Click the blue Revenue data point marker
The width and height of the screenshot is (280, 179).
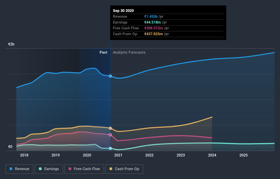[110, 76]
